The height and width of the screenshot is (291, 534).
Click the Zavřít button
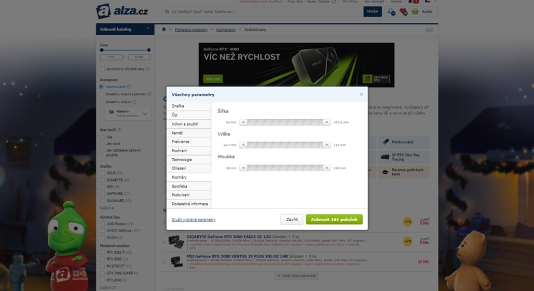(292, 219)
